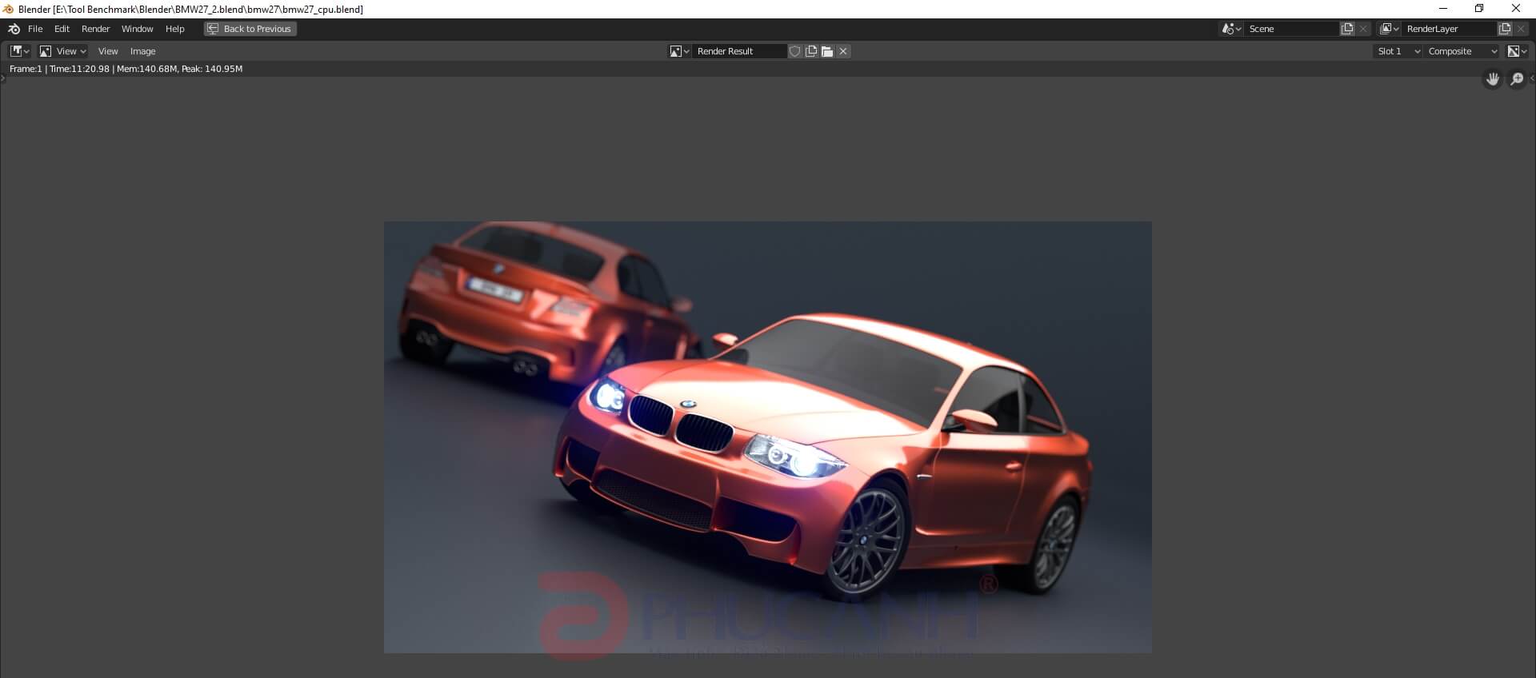The height and width of the screenshot is (678, 1536).
Task: Open the display channels dropdown
Action: (1517, 51)
